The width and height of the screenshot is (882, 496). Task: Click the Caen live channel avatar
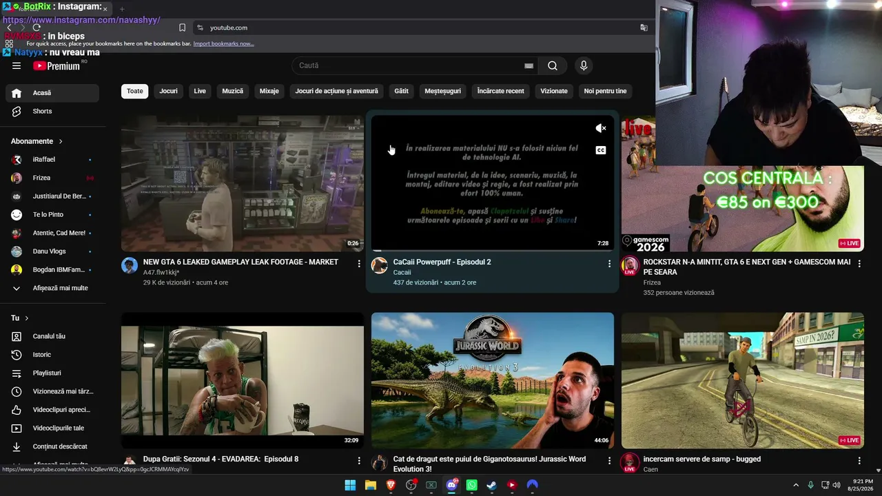tap(629, 462)
